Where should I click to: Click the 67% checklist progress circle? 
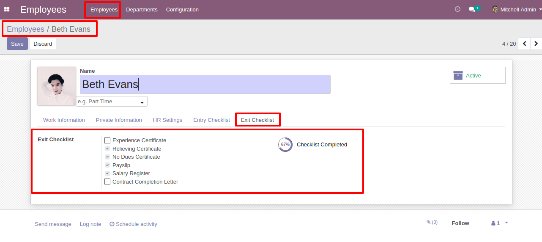[285, 145]
